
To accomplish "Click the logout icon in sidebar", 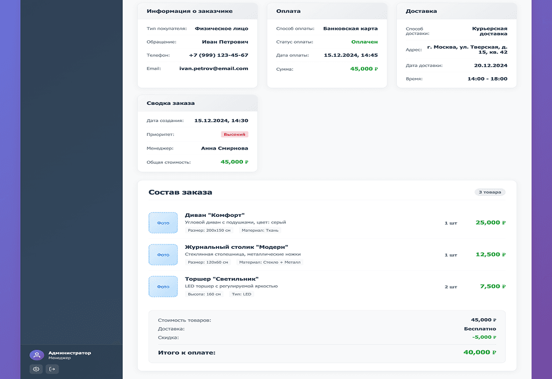I will tap(52, 369).
